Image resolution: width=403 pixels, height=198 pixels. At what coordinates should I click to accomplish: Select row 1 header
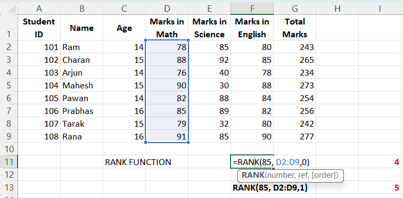pos(9,28)
